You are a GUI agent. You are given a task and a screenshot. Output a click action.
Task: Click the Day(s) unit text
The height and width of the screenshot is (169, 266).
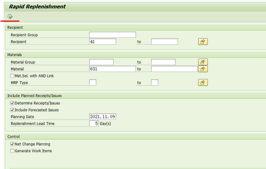tap(105, 124)
